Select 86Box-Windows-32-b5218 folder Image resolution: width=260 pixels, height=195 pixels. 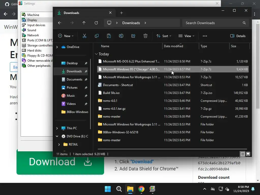pyautogui.click(x=173, y=132)
